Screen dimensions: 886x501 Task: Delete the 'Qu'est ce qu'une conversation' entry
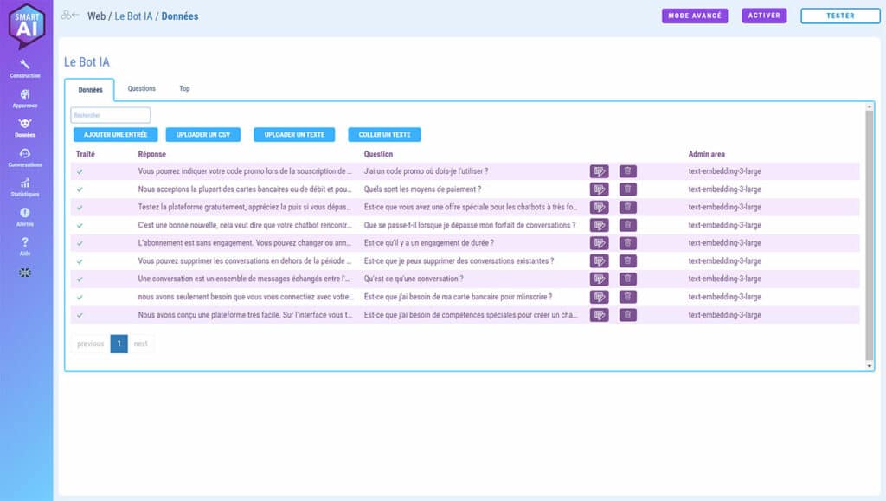tap(627, 279)
